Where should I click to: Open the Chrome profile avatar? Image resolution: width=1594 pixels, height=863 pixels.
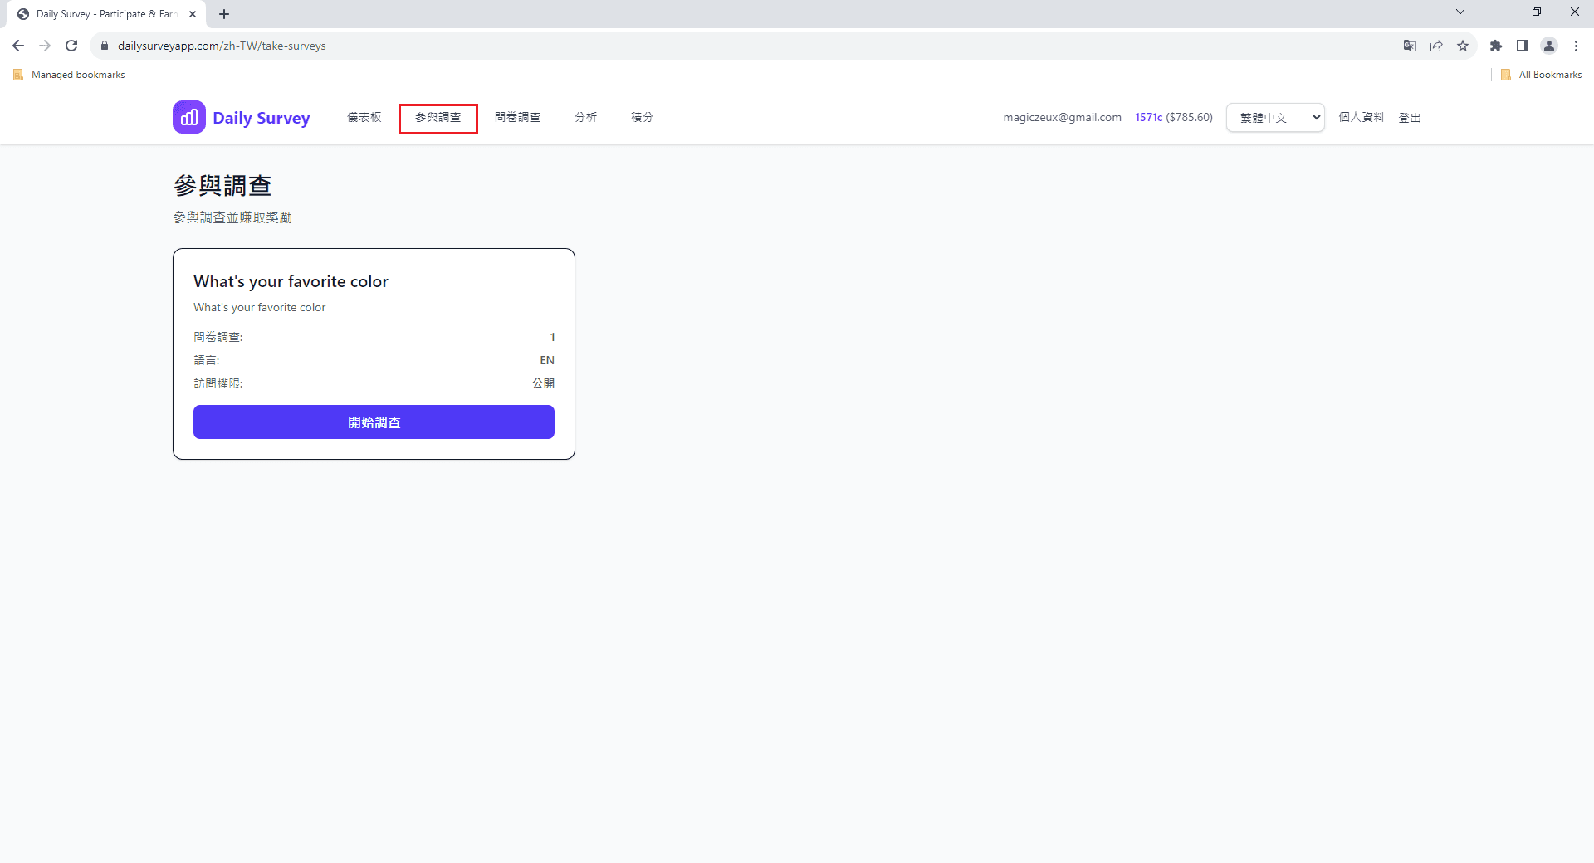[x=1548, y=46]
